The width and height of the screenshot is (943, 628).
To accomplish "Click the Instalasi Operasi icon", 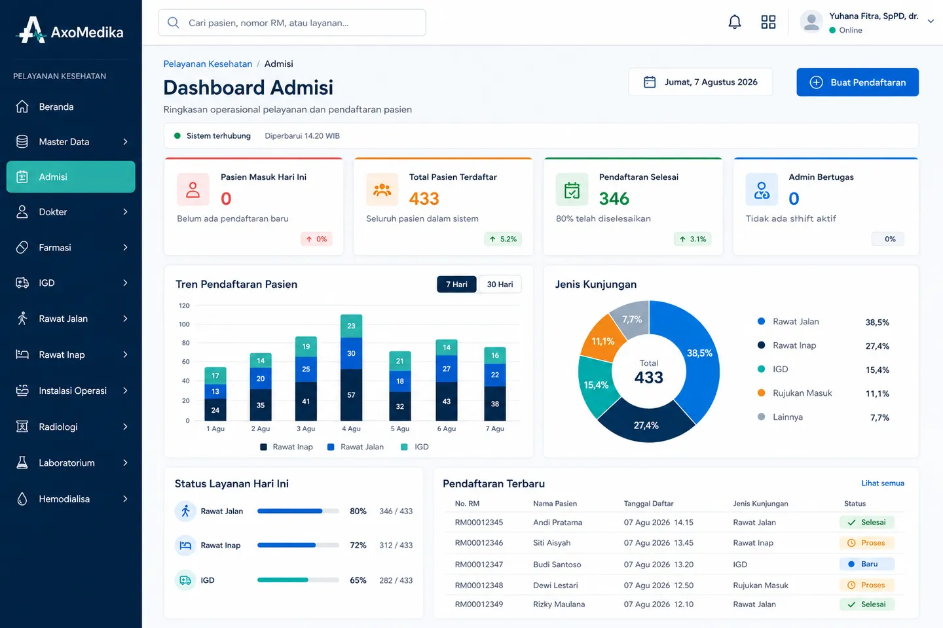I will (22, 391).
